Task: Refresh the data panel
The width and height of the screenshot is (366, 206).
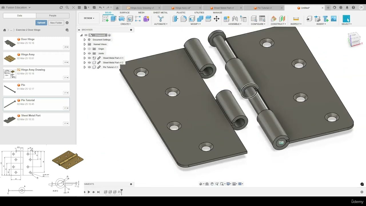Action: point(61,7)
